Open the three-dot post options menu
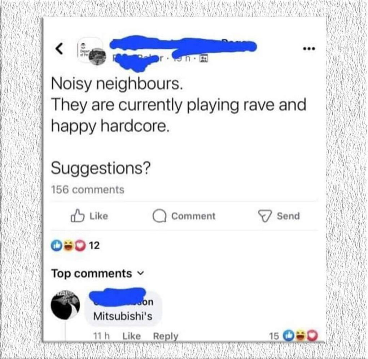368x359 pixels. (309, 49)
